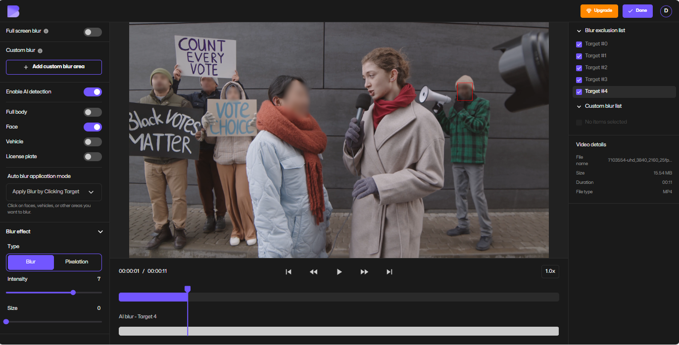The height and width of the screenshot is (345, 679).
Task: Collapse the Blur exclusion list
Action: 579,31
